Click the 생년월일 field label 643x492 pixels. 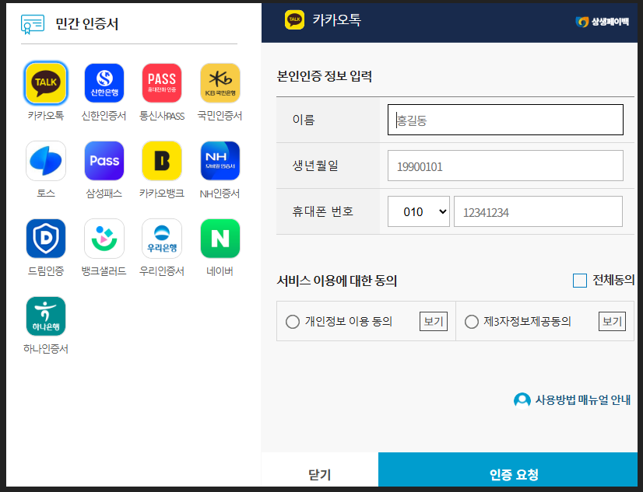tap(315, 166)
